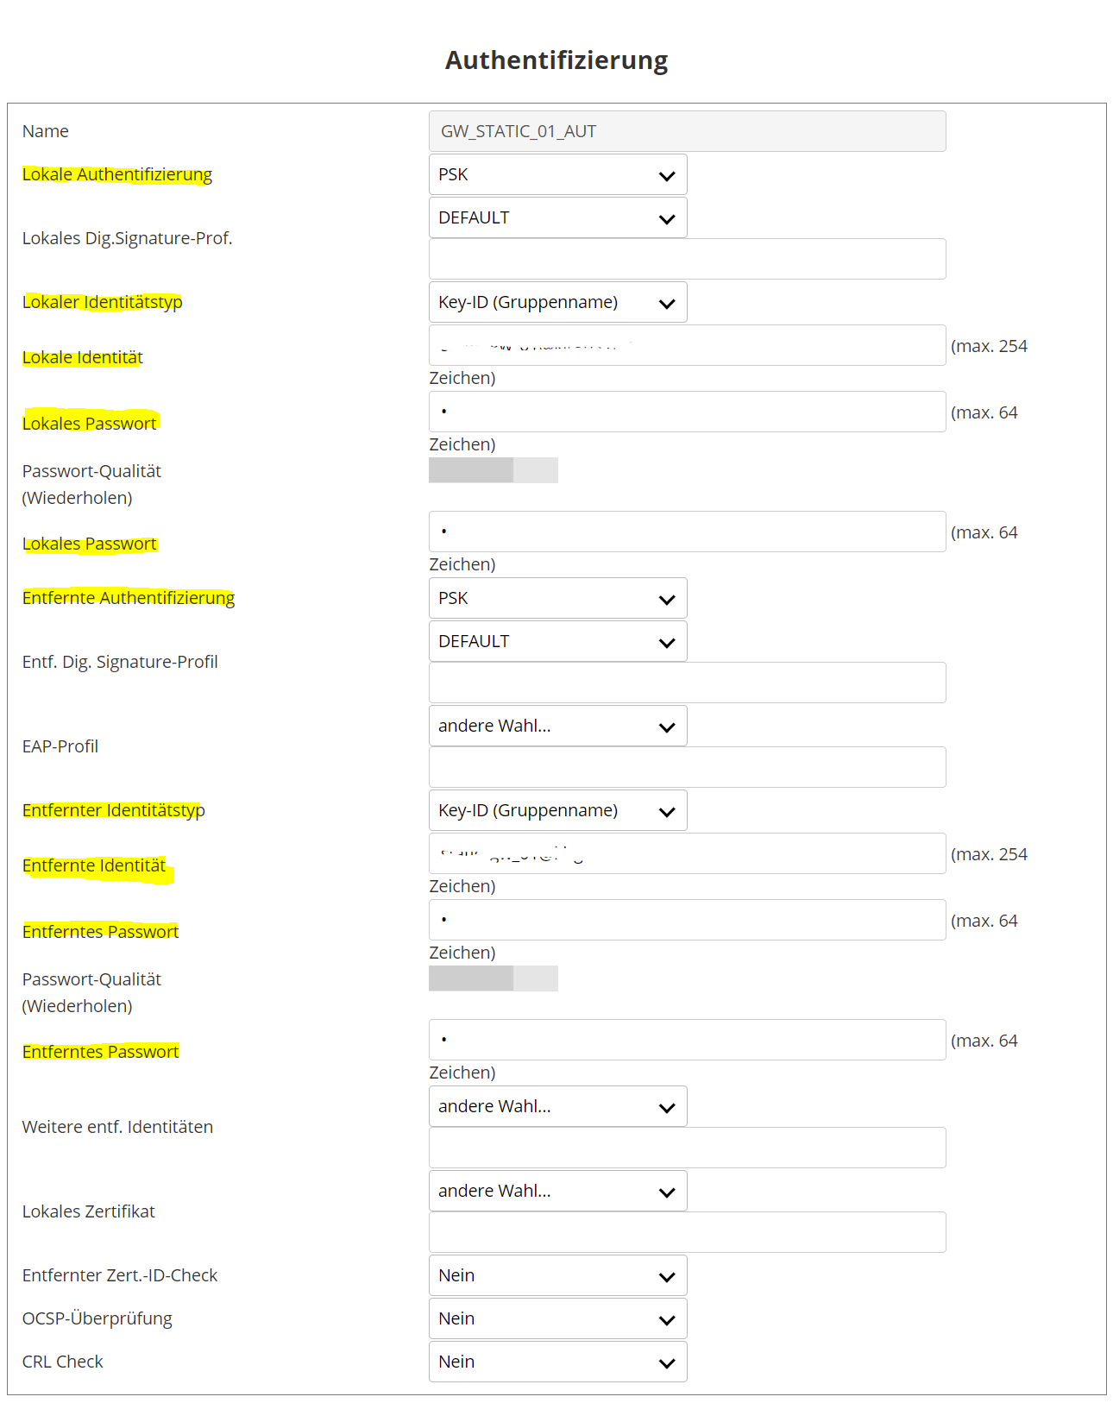Expand the Lokales Zertifikat dropdown
Screen dimensions: 1113x1403
pos(557,1191)
